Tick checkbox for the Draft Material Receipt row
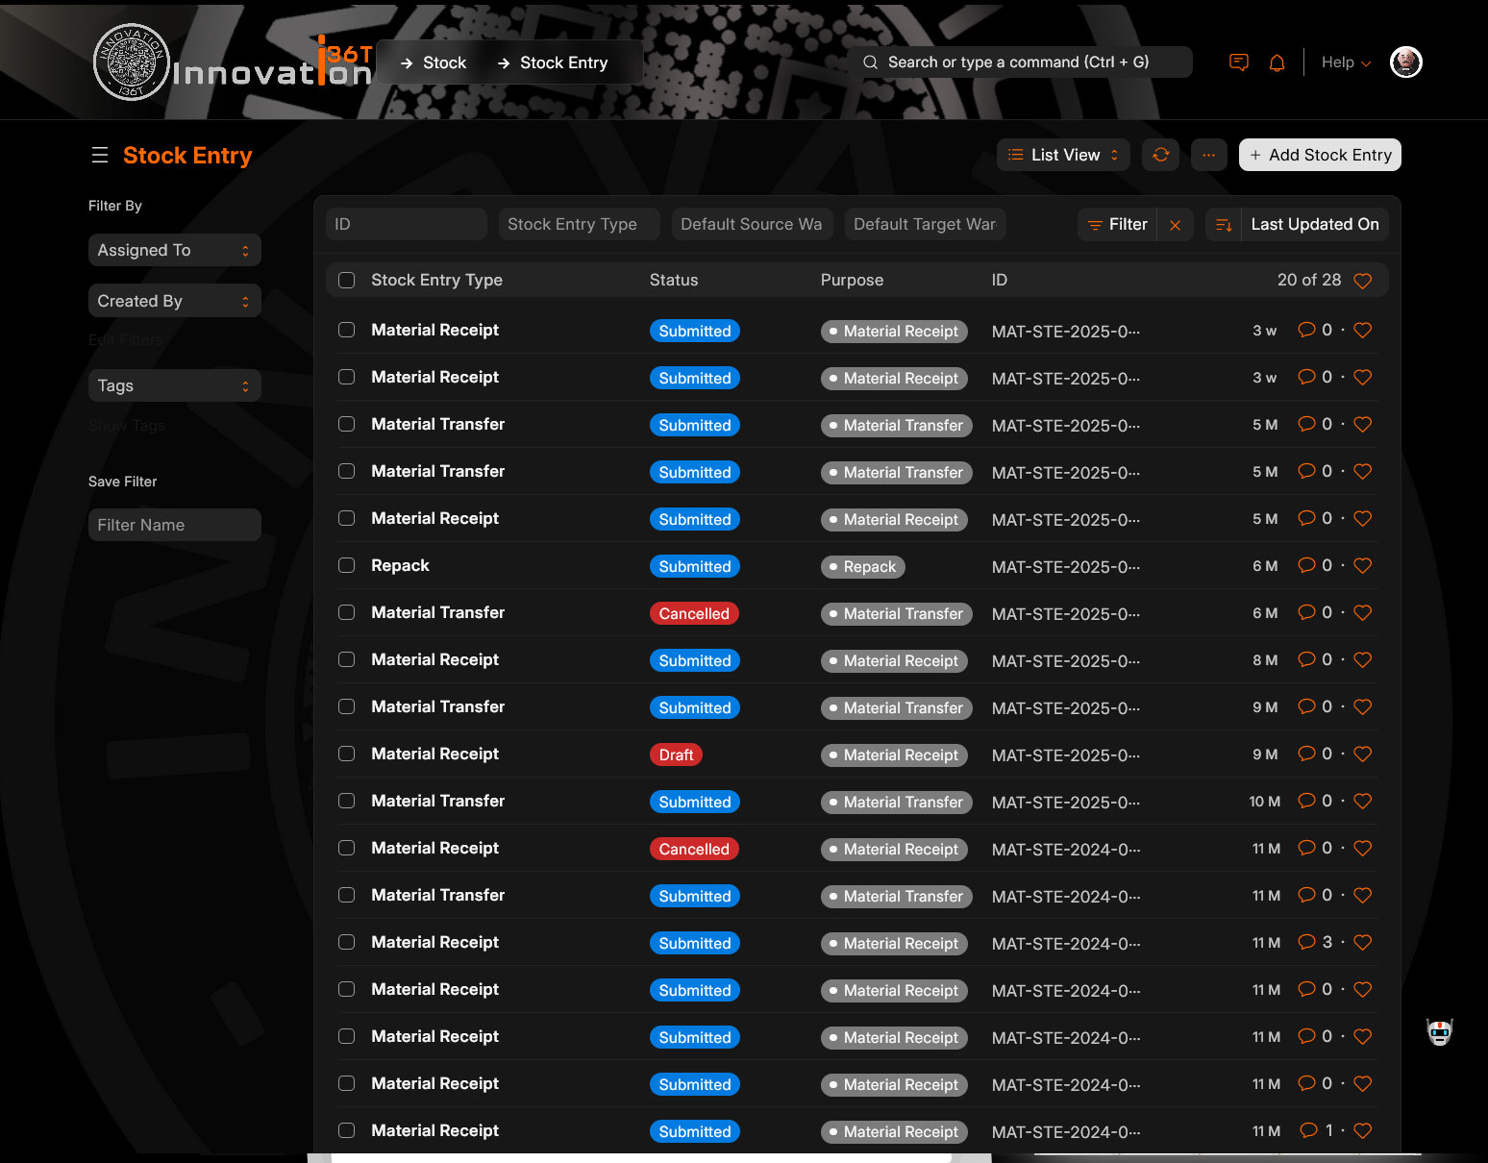 (347, 754)
